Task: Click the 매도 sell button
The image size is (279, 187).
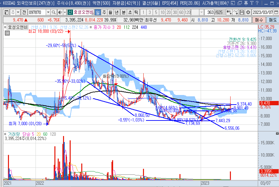Action: 273,20
